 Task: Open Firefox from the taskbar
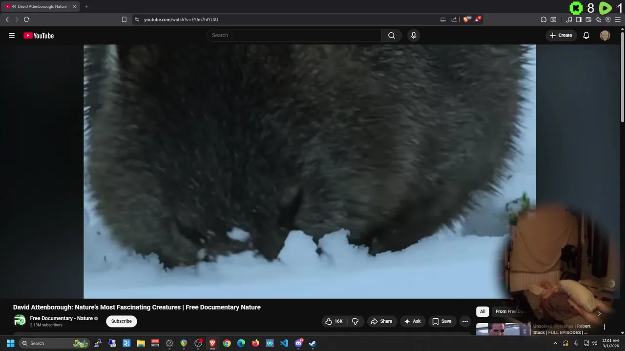pos(255,343)
